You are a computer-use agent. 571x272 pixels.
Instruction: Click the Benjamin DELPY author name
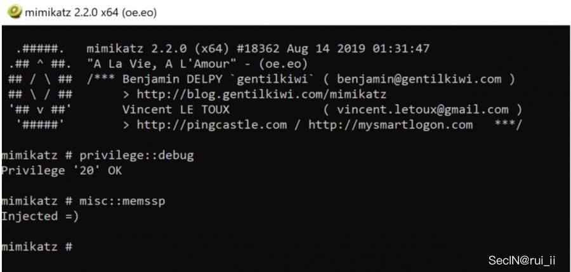tap(168, 79)
